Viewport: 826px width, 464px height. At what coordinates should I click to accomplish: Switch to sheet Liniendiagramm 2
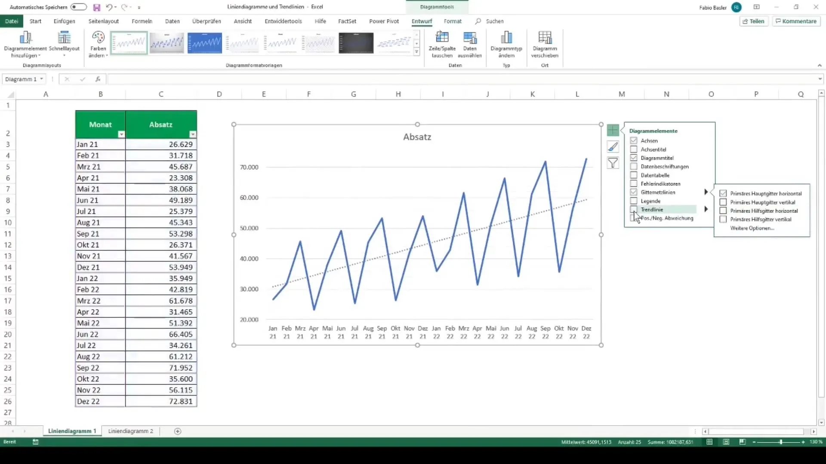pos(131,431)
